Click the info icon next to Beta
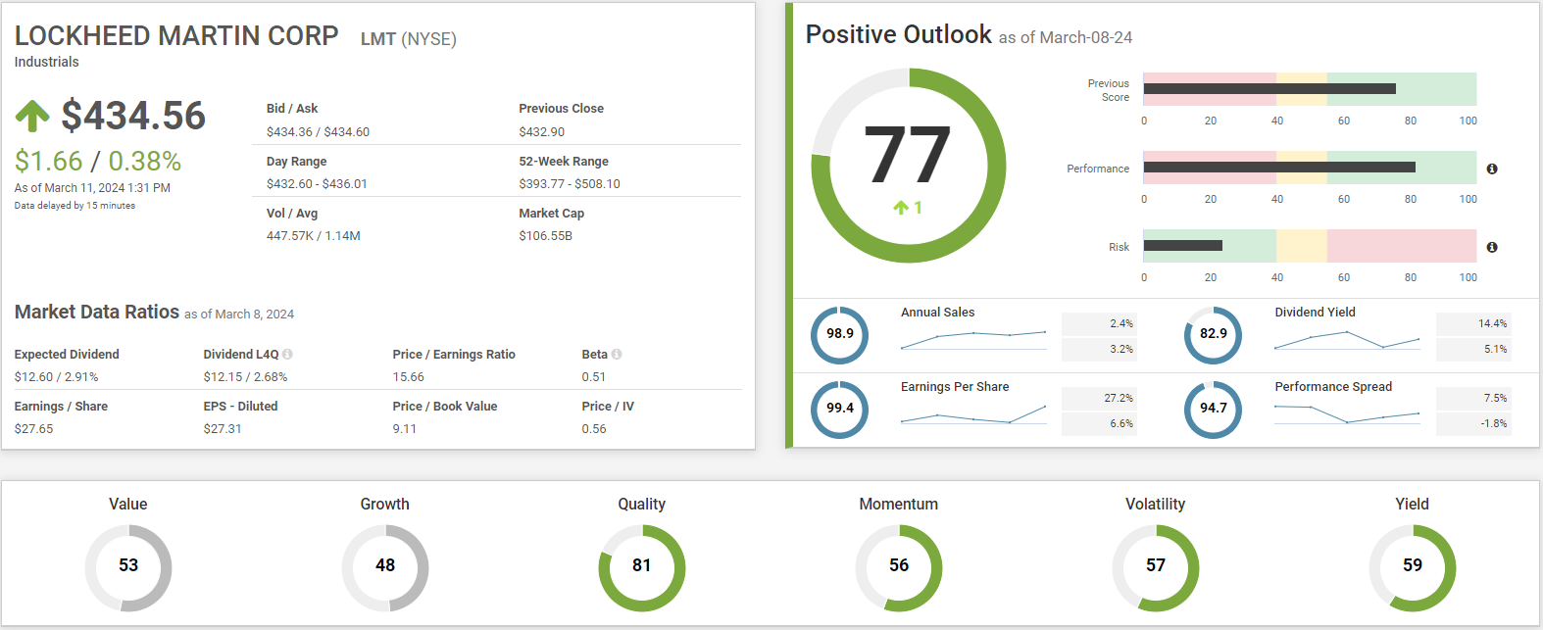The height and width of the screenshot is (630, 1543). tap(617, 355)
